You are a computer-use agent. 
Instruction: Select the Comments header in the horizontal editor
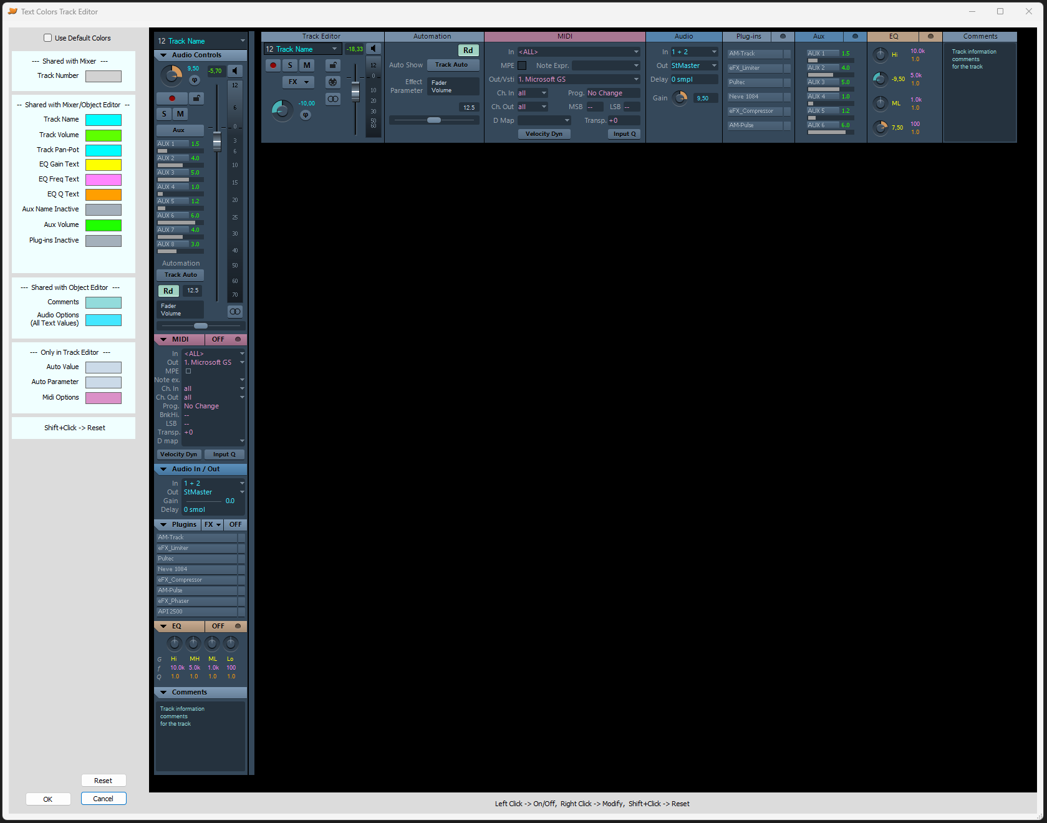pyautogui.click(x=980, y=36)
